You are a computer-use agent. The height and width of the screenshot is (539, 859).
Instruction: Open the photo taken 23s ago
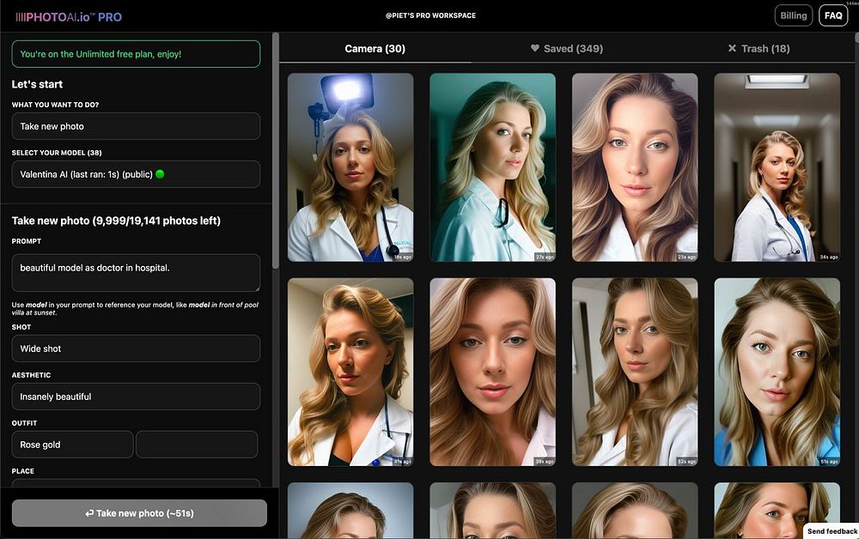(x=635, y=167)
